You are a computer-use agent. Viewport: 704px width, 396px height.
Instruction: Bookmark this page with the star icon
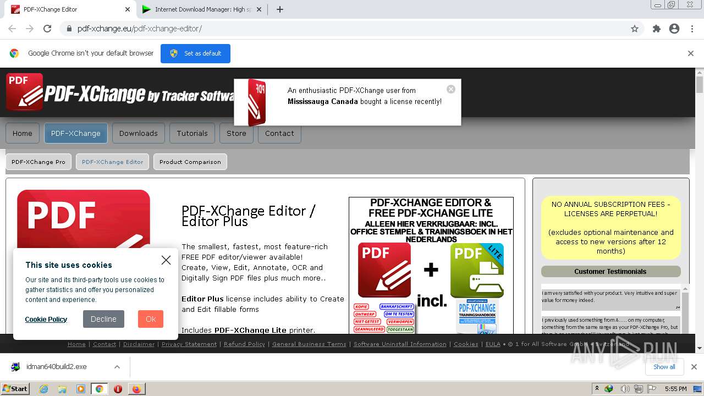[635, 29]
